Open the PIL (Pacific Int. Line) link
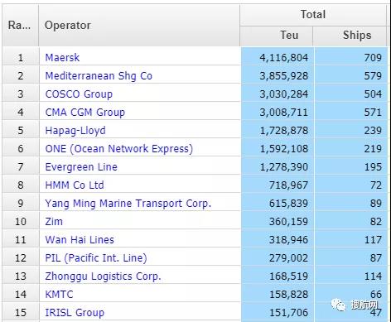The height and width of the screenshot is (322, 391). coord(96,258)
